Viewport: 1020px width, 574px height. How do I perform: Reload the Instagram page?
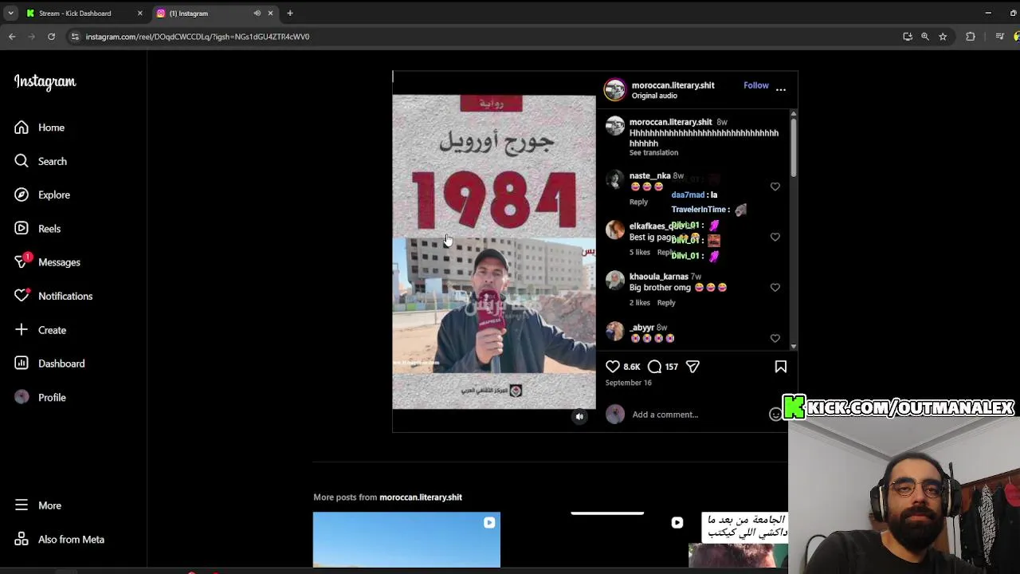pyautogui.click(x=51, y=37)
